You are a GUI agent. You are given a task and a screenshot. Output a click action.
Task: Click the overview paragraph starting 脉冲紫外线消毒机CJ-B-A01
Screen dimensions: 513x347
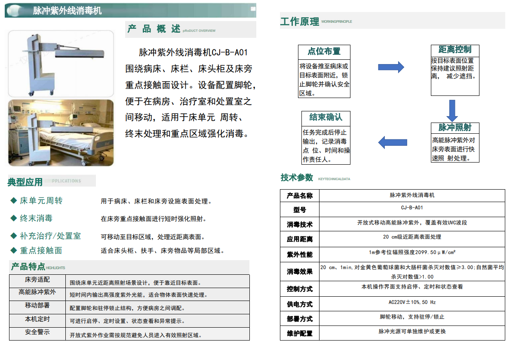point(190,93)
